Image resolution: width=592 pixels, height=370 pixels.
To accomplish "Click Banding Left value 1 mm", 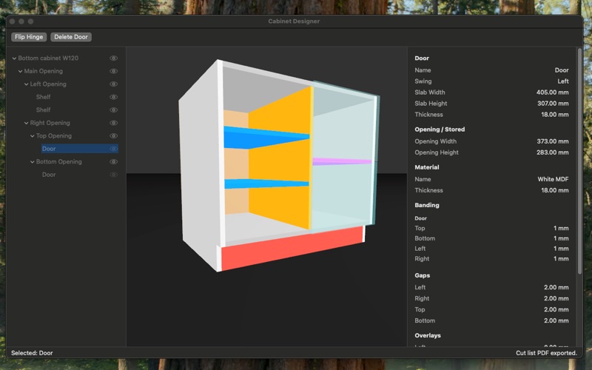I will pyautogui.click(x=561, y=249).
